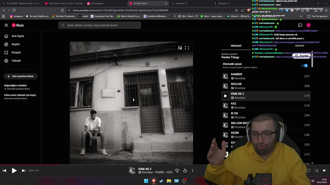Select Bi SN in the queue
This screenshot has width=330, height=185.
[x=266, y=115]
